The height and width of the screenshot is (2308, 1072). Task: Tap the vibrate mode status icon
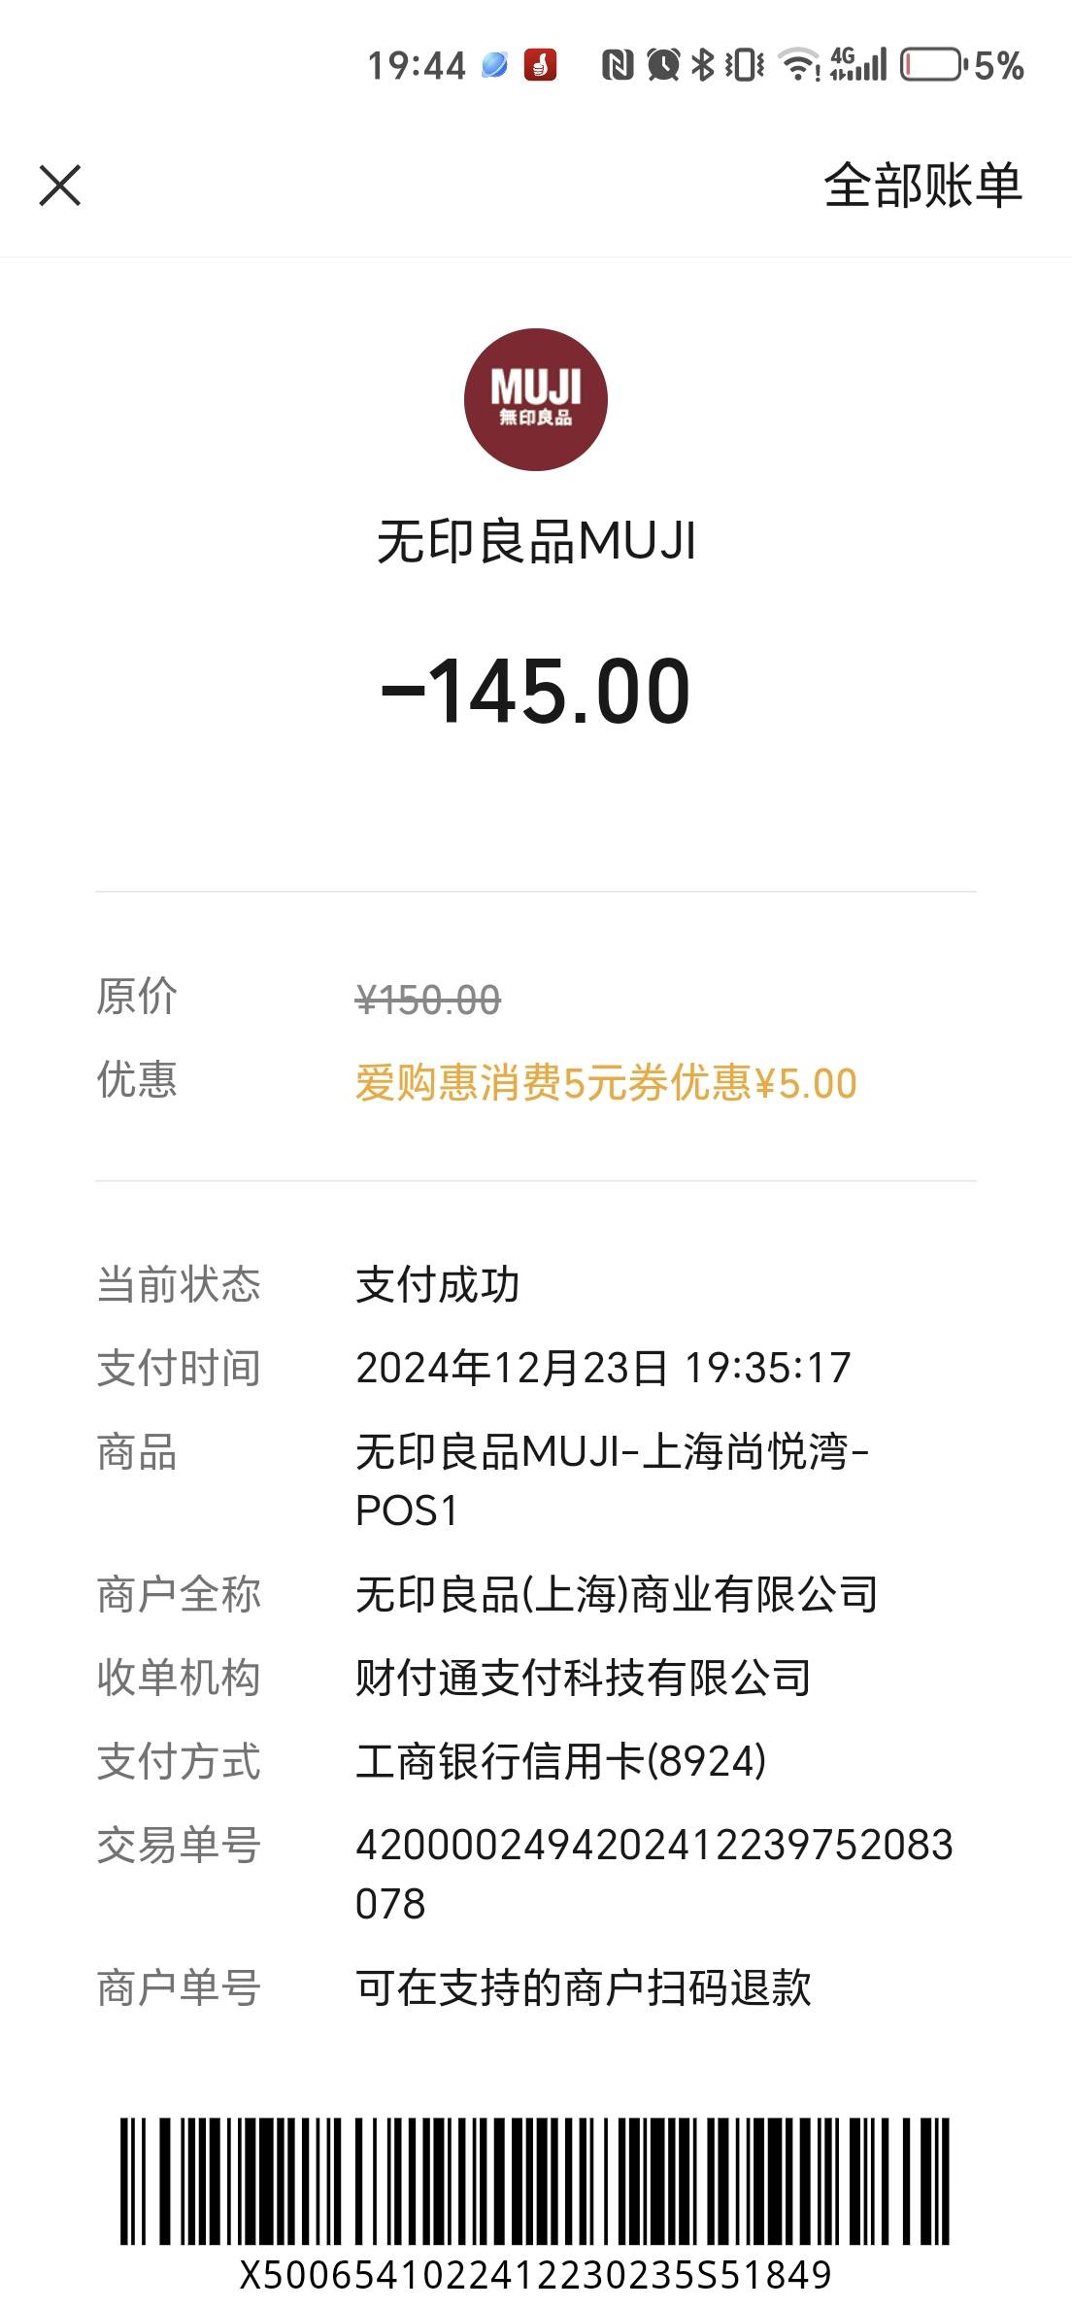[x=745, y=65]
